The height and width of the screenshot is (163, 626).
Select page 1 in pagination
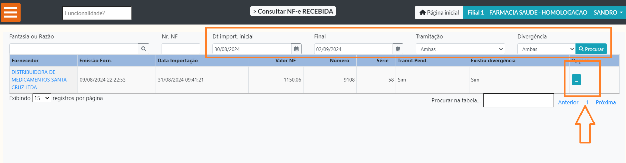587,102
